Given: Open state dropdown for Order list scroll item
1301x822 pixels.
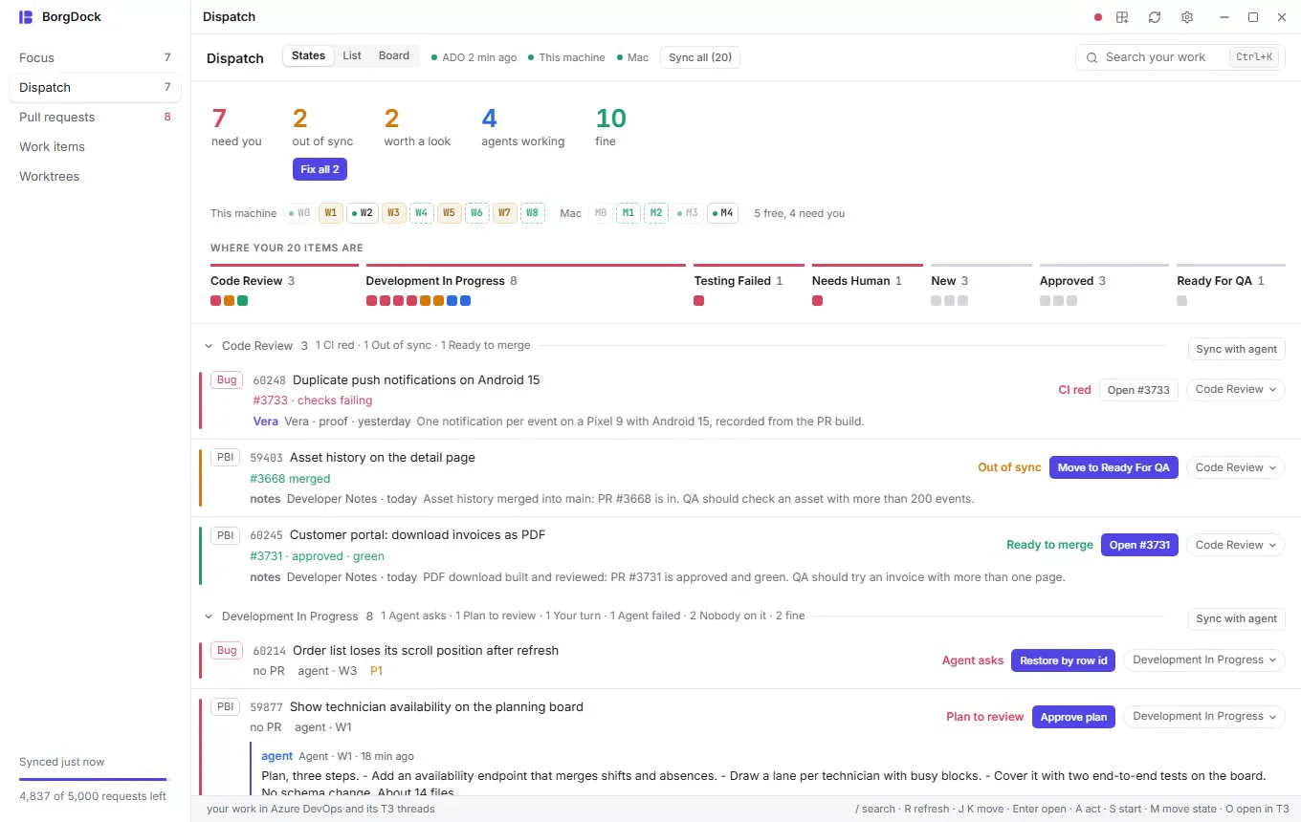Looking at the screenshot, I should (x=1204, y=660).
